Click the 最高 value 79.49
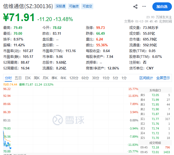Viewport: 174px width, 155px height. (18, 28)
